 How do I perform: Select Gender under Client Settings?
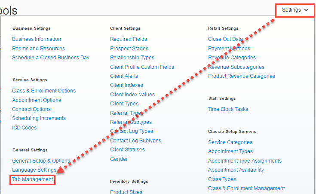click(119, 159)
